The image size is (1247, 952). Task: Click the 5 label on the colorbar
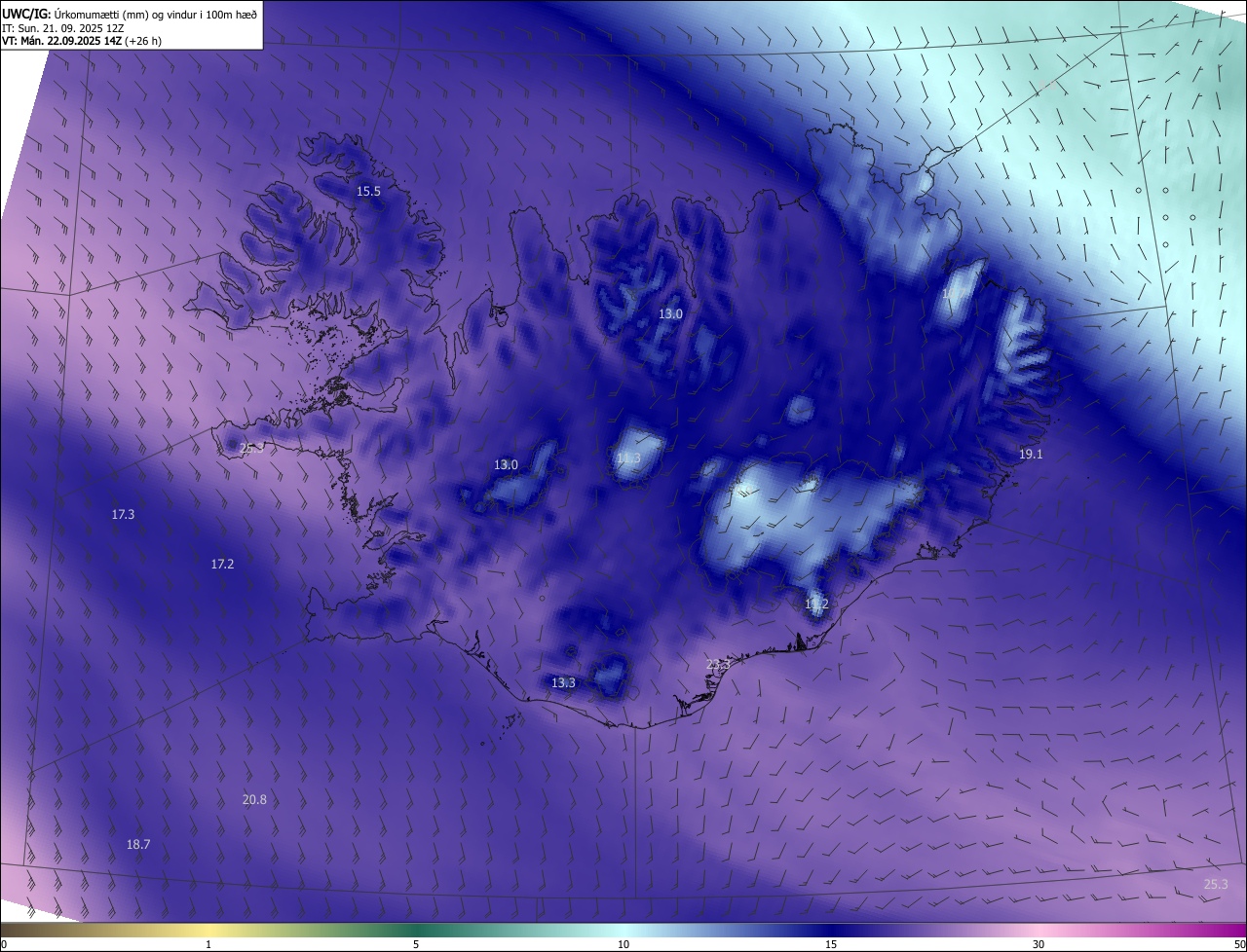[x=416, y=944]
